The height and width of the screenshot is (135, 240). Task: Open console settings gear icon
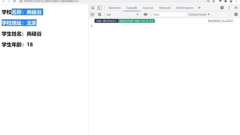(x=236, y=14)
